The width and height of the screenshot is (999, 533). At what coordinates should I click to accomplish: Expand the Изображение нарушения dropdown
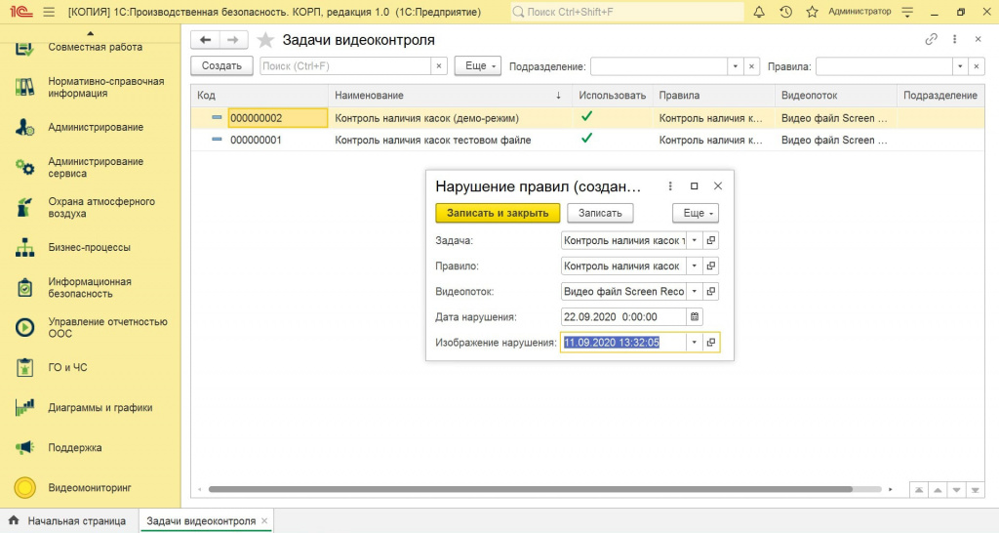pyautogui.click(x=695, y=343)
